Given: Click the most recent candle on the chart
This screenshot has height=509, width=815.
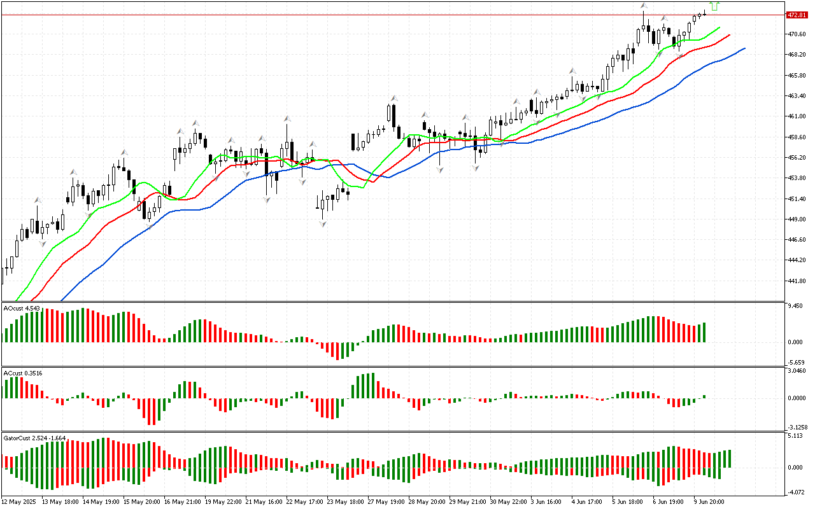Looking at the screenshot, I should pyautogui.click(x=704, y=13).
